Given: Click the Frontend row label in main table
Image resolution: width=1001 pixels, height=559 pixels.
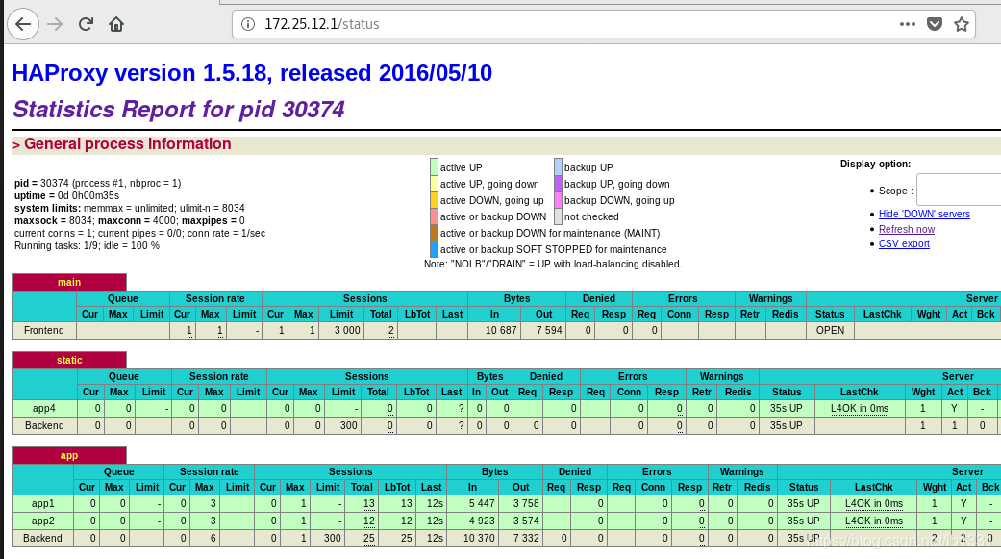Looking at the screenshot, I should click(x=44, y=330).
